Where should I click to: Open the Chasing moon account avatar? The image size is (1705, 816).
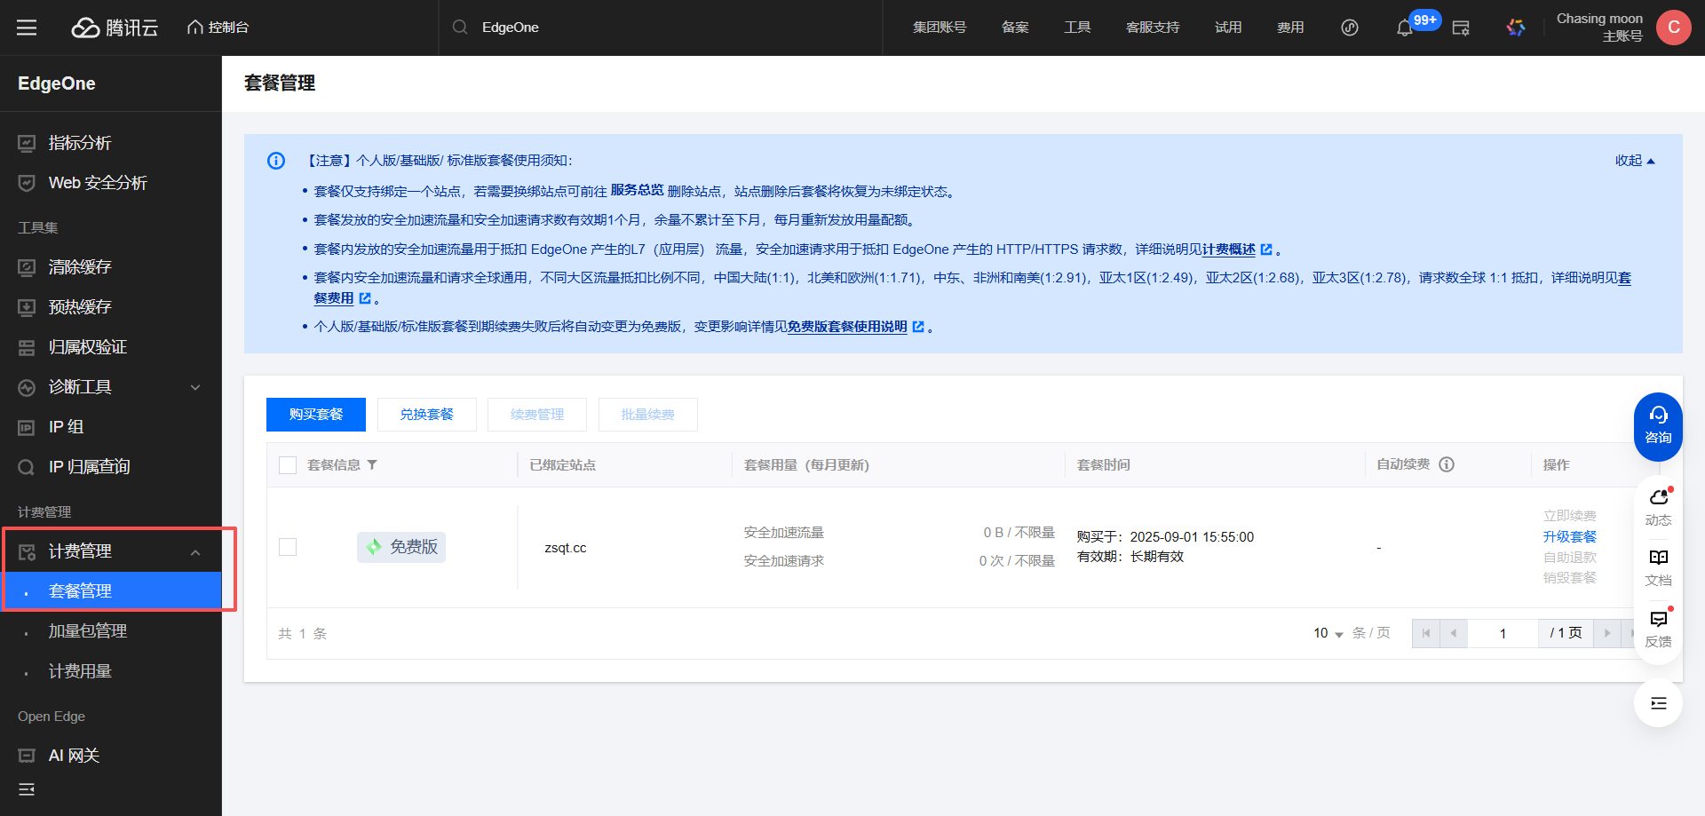(x=1674, y=28)
